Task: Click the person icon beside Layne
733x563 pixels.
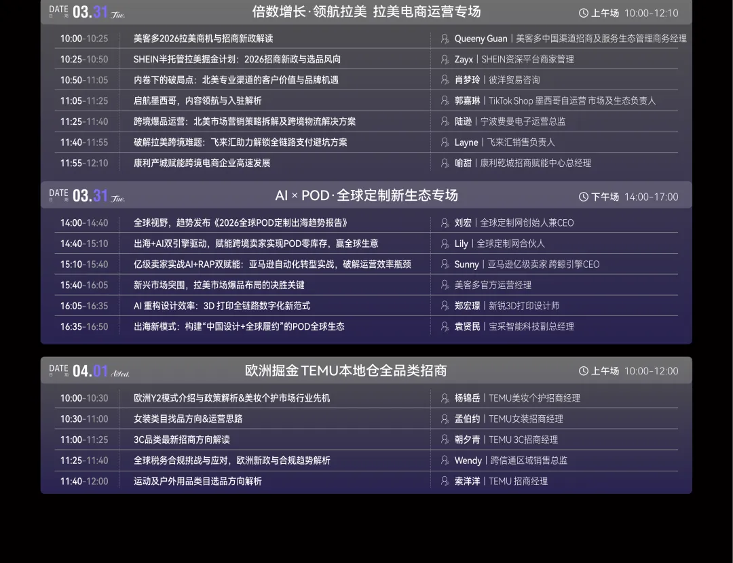Action: (x=445, y=142)
